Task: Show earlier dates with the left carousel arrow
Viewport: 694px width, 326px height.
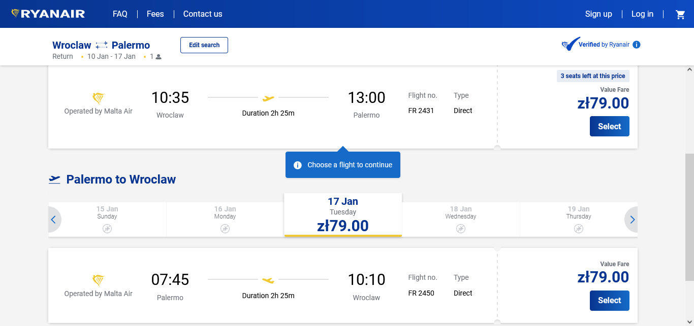Action: pos(54,220)
